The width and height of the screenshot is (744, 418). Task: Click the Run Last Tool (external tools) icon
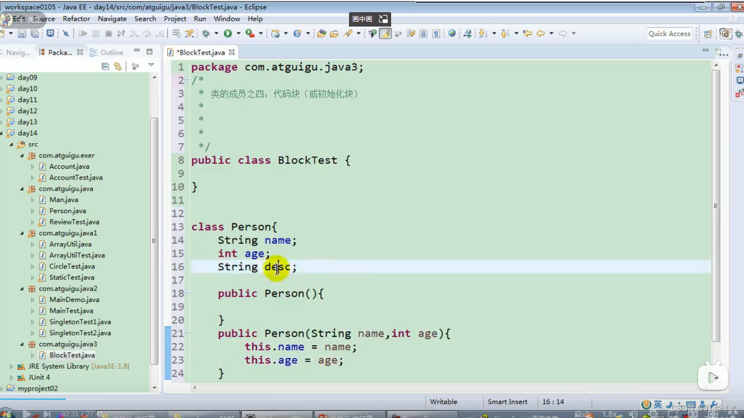coord(250,34)
